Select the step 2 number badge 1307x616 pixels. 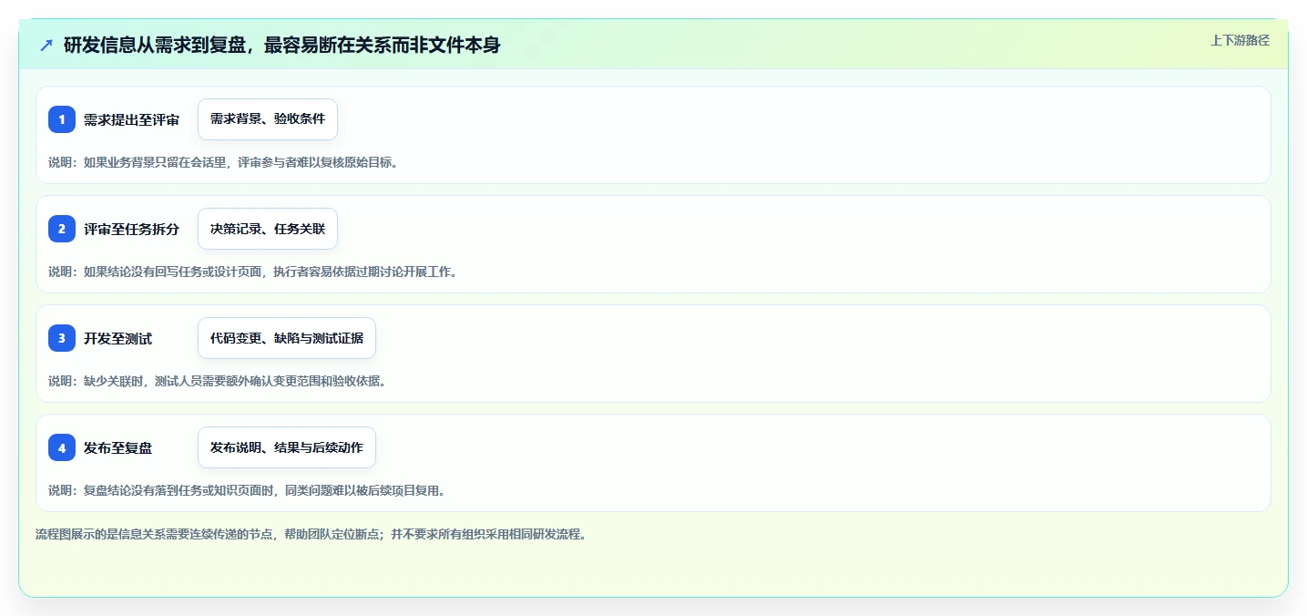pyautogui.click(x=62, y=229)
